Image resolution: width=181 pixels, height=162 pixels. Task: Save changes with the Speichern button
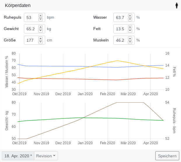click(x=167, y=156)
